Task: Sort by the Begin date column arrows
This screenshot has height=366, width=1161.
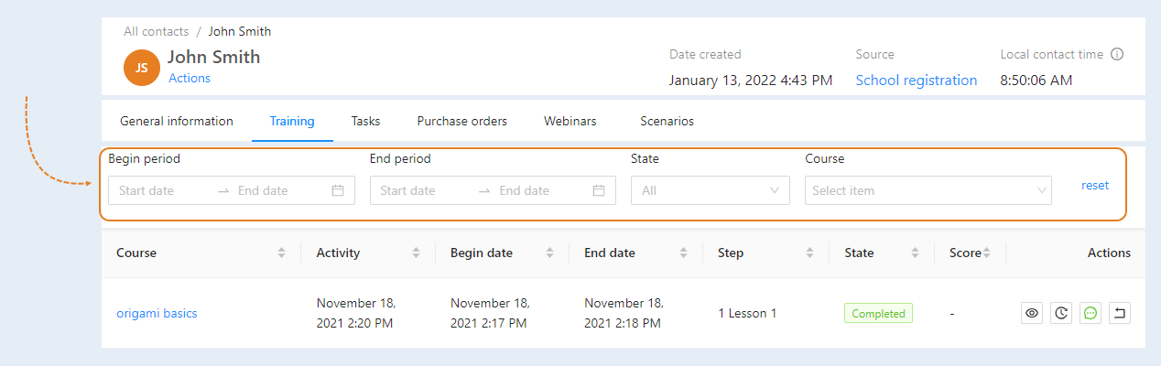Action: [x=549, y=253]
